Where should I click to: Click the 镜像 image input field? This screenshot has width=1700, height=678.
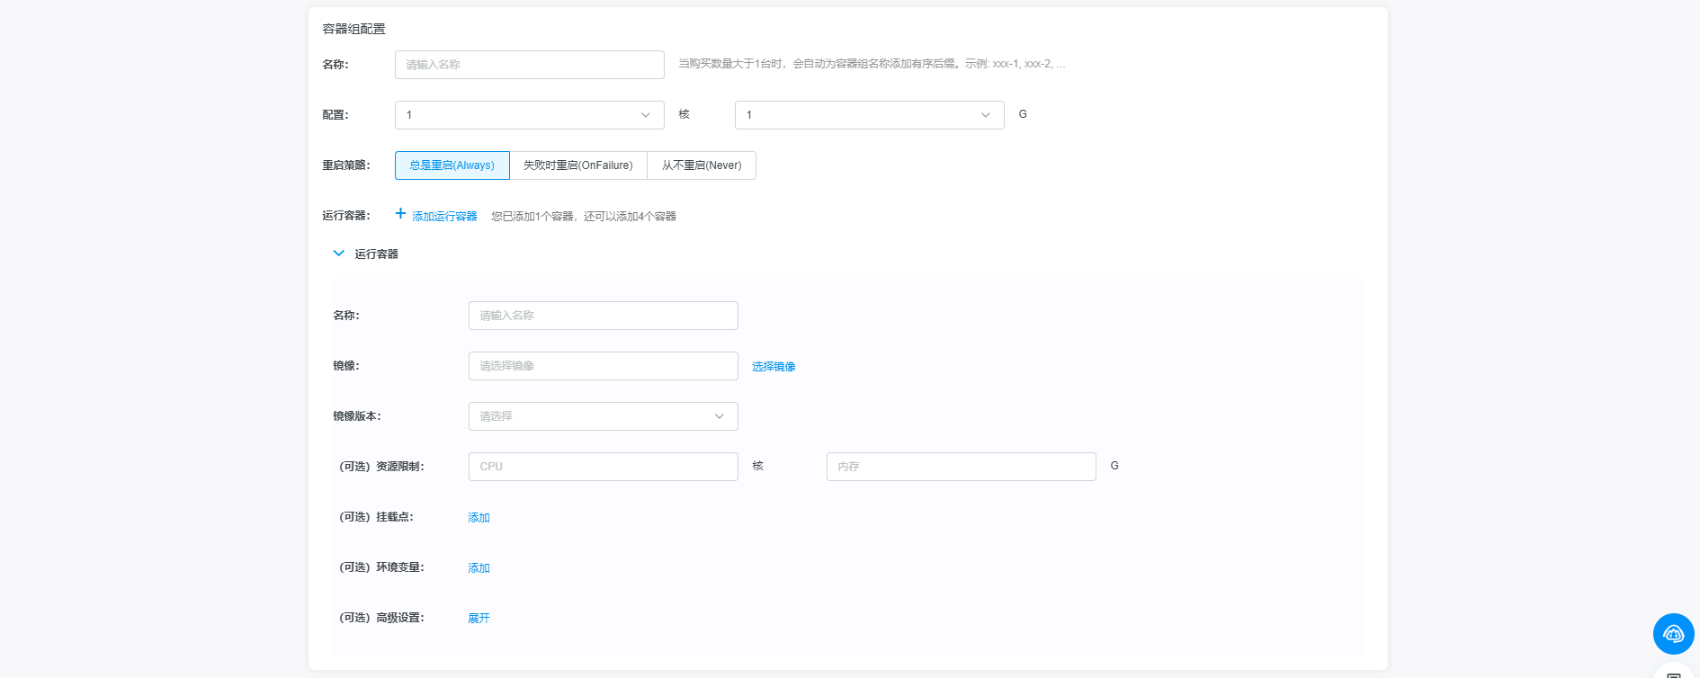pyautogui.click(x=603, y=366)
